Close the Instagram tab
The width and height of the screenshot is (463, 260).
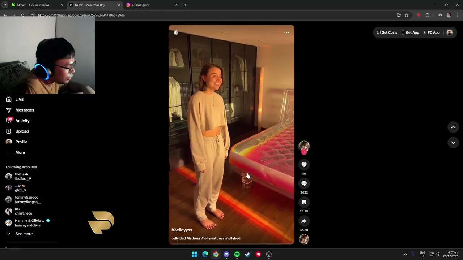(x=177, y=5)
